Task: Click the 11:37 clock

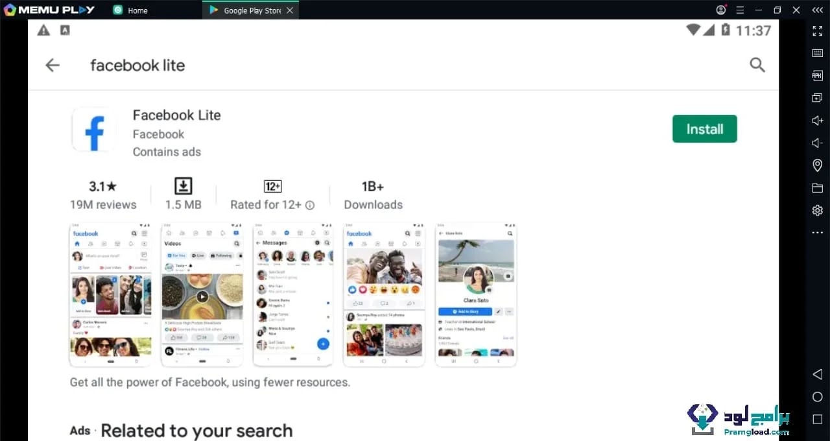Action: point(753,30)
